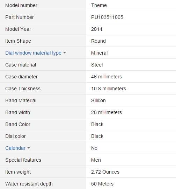The image size is (176, 189).
Task: Expand the arrow beside Dial window material type
Action: [65, 52]
